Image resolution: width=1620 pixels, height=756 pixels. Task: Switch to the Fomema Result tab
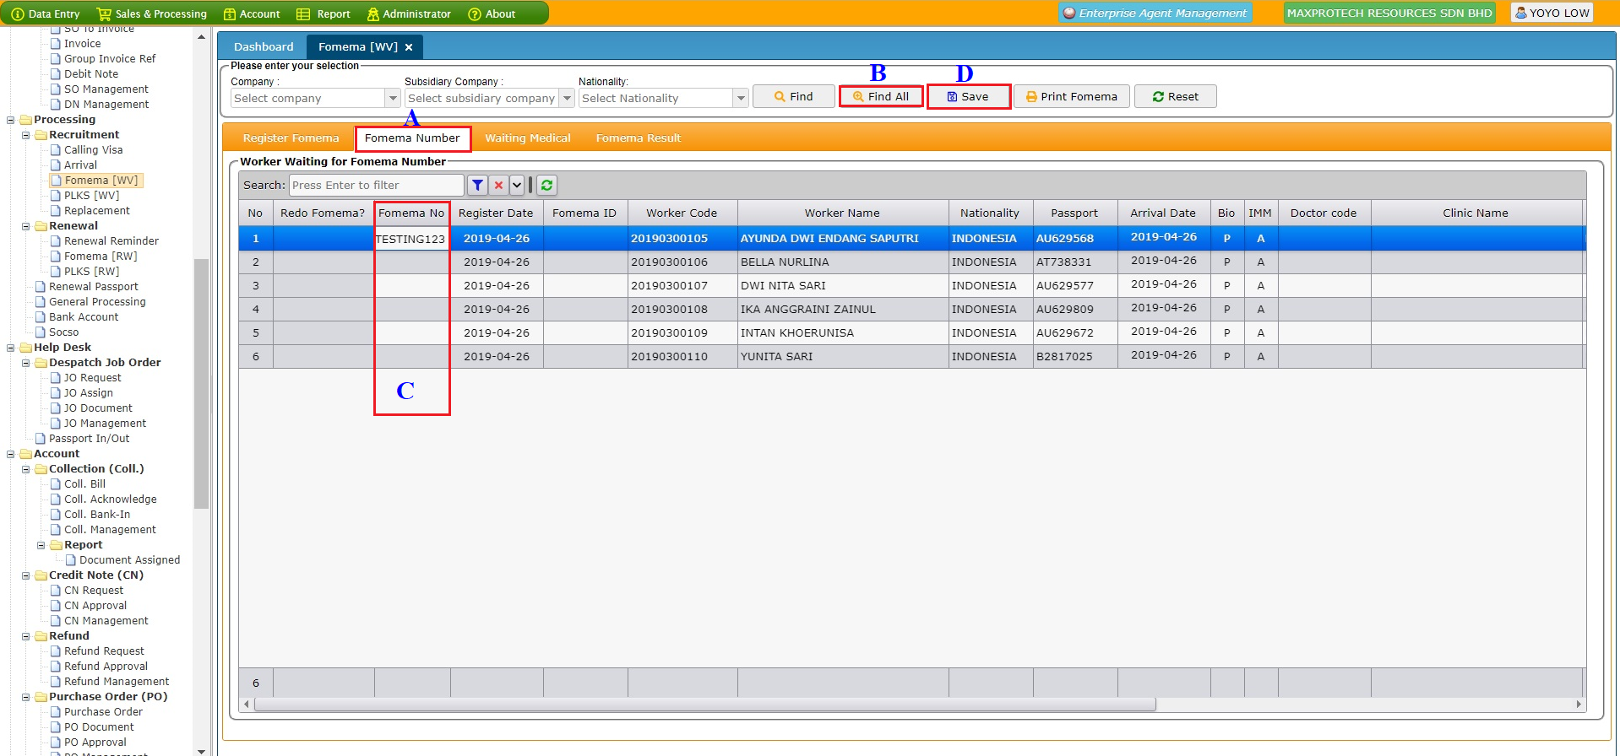coord(638,138)
